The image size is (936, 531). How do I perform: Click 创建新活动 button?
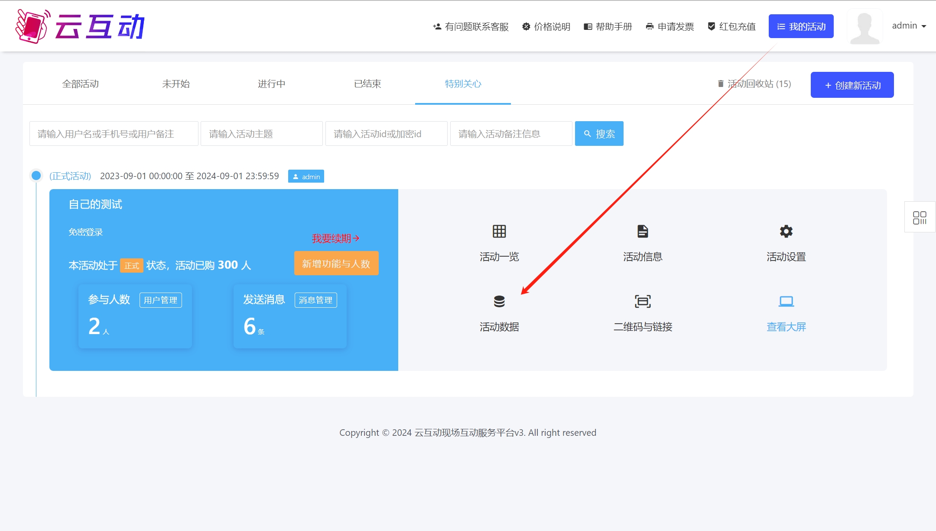[852, 85]
